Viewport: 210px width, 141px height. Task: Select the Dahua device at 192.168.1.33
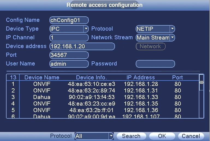103,97
